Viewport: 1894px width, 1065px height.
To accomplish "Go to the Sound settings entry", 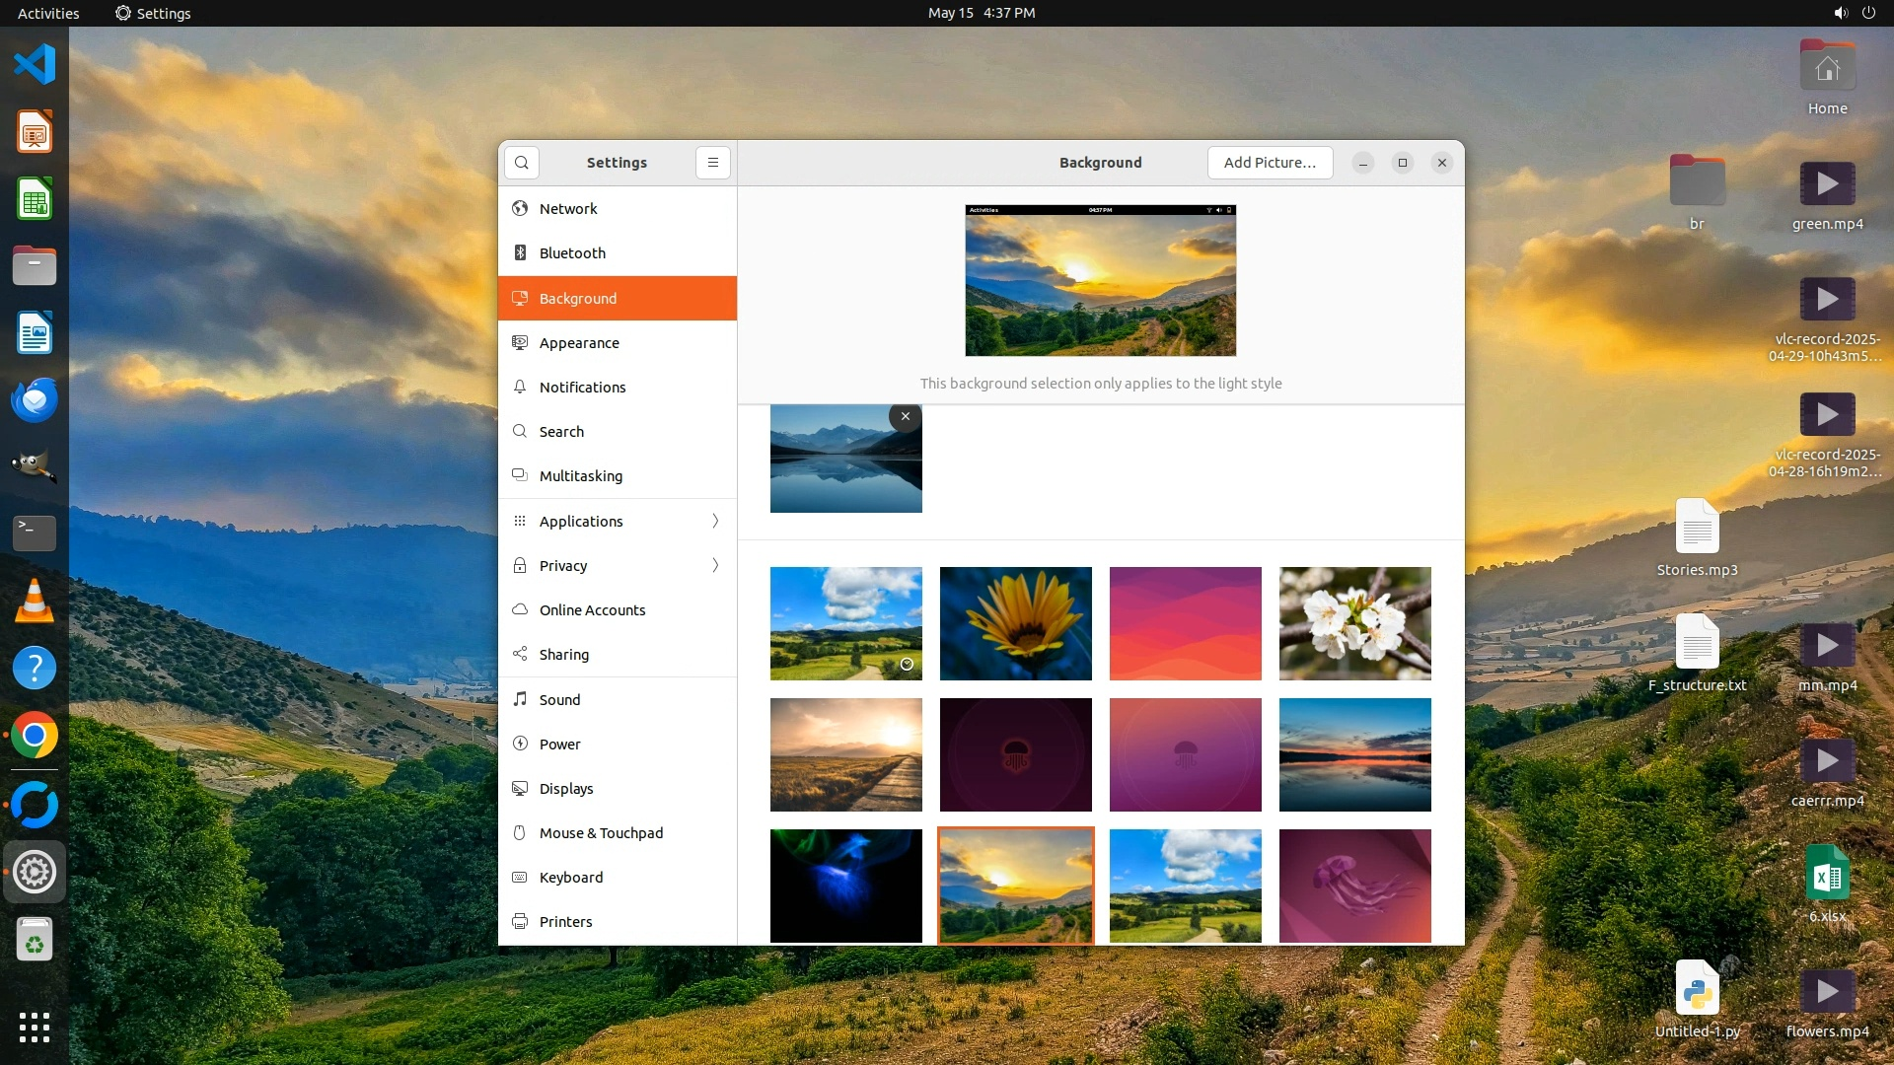I will [x=559, y=700].
